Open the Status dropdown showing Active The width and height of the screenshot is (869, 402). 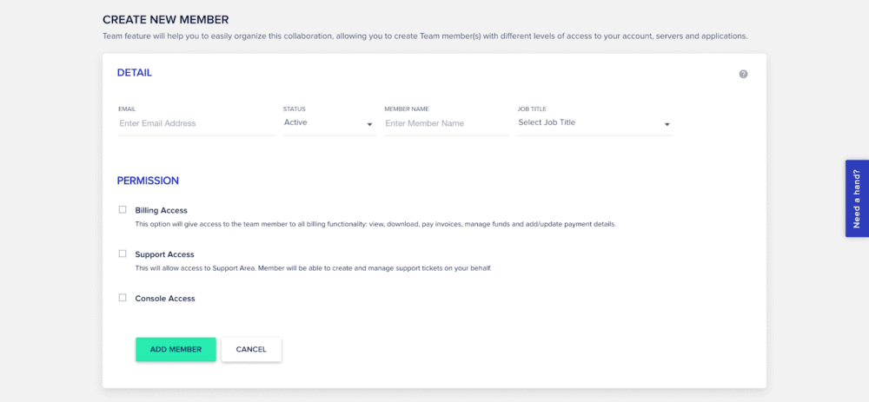[323, 123]
